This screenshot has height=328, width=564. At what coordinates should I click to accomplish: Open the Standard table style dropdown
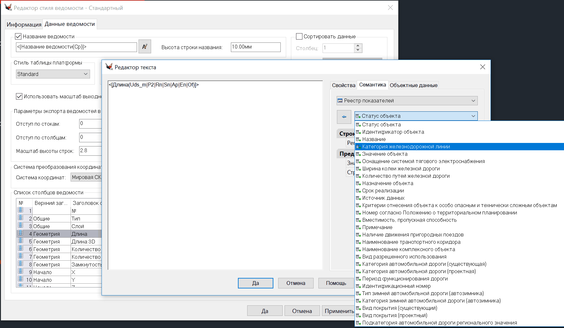coord(53,74)
